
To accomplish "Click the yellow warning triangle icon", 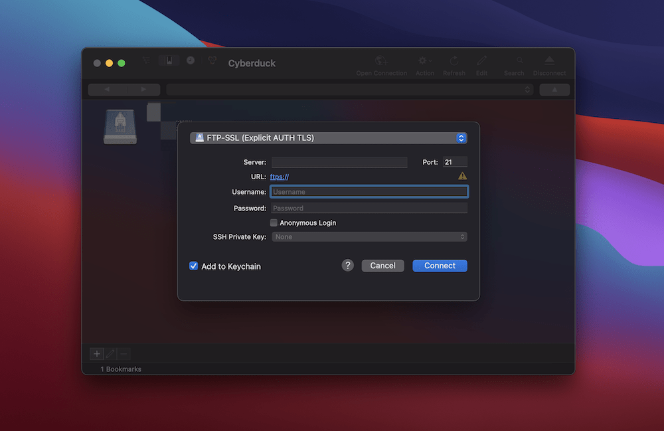I will tap(462, 176).
